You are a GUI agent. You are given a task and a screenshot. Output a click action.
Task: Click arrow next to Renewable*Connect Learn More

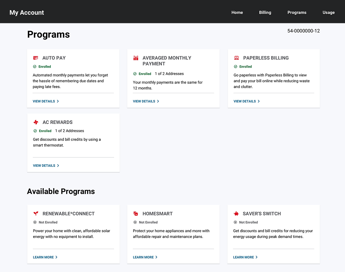(x=56, y=257)
